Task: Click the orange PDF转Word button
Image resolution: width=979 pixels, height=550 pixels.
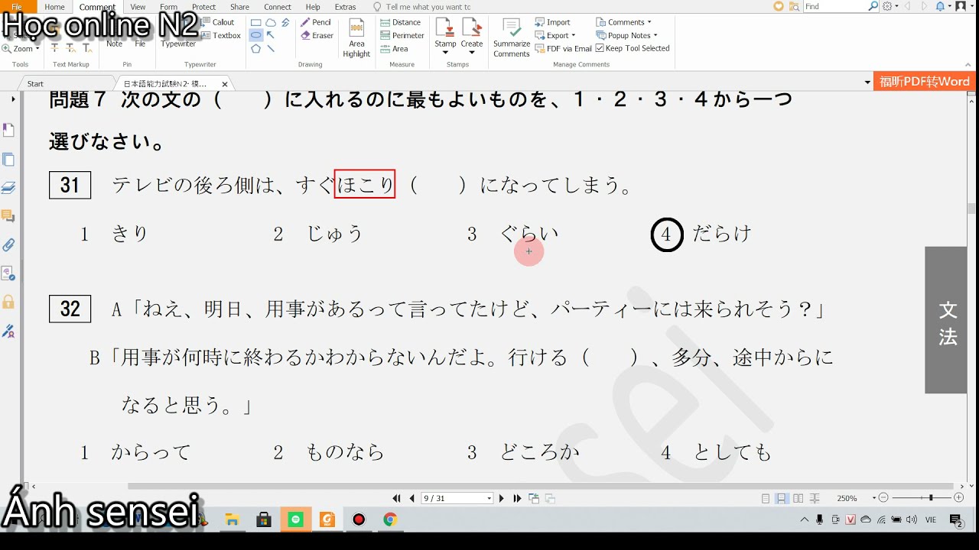Action: pyautogui.click(x=924, y=82)
